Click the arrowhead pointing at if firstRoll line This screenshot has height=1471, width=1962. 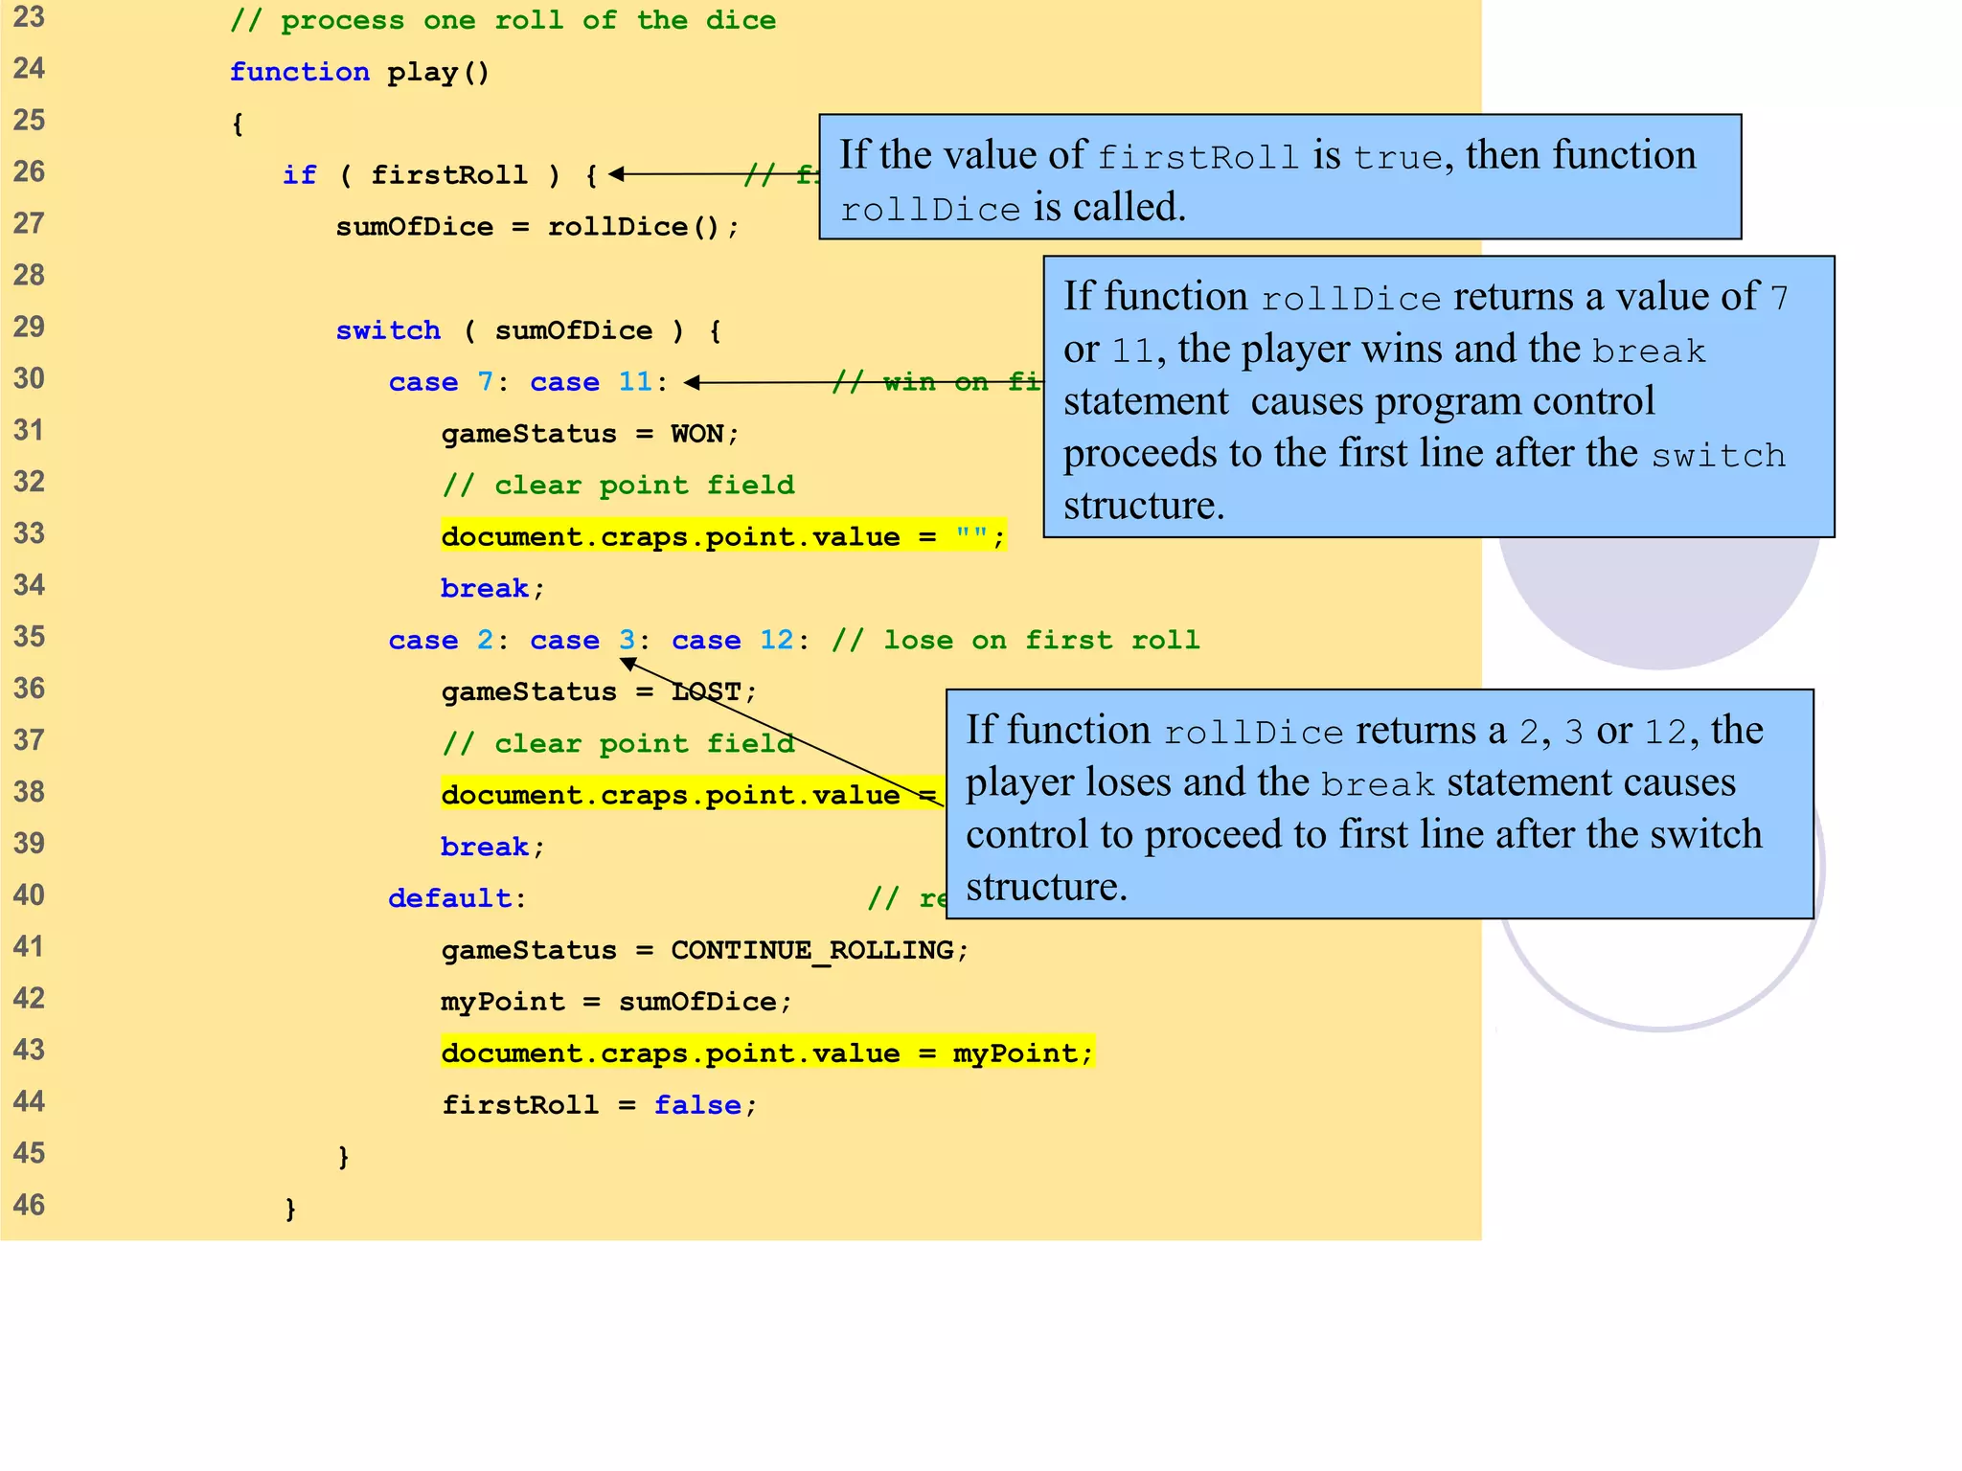pos(618,174)
